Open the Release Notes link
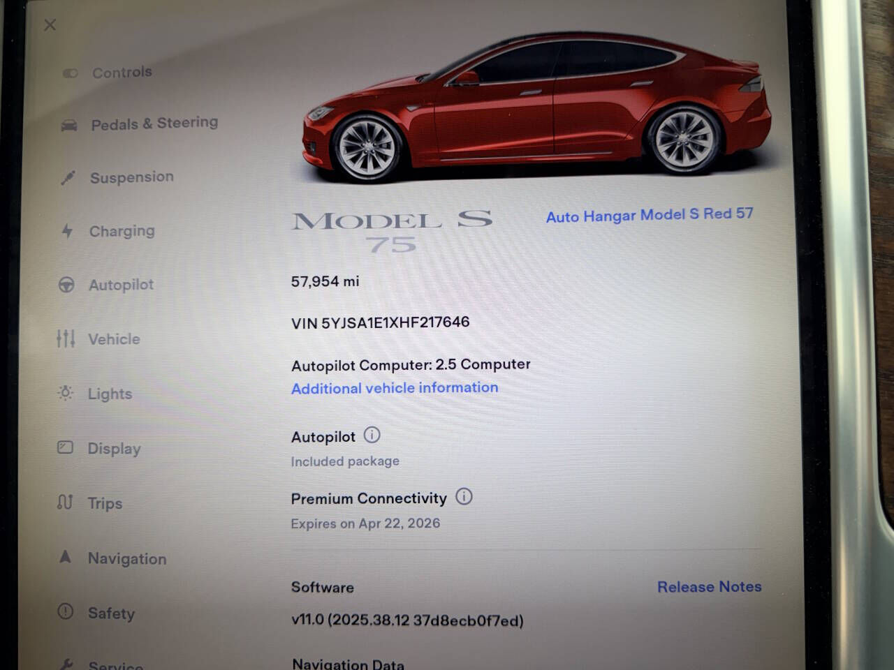This screenshot has width=894, height=670. 709,586
